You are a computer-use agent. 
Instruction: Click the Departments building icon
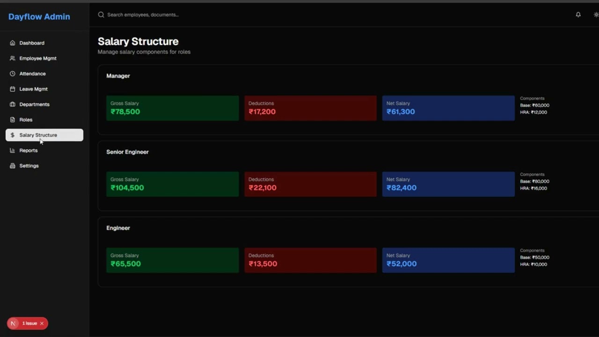point(13,104)
